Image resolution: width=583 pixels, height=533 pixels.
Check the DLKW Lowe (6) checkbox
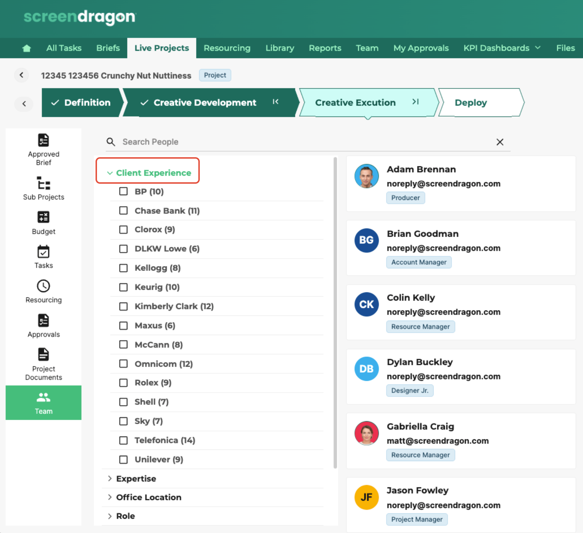pyautogui.click(x=124, y=249)
